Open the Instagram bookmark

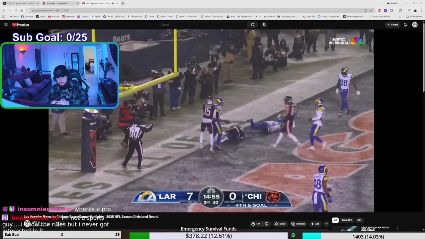pyautogui.click(x=68, y=16)
